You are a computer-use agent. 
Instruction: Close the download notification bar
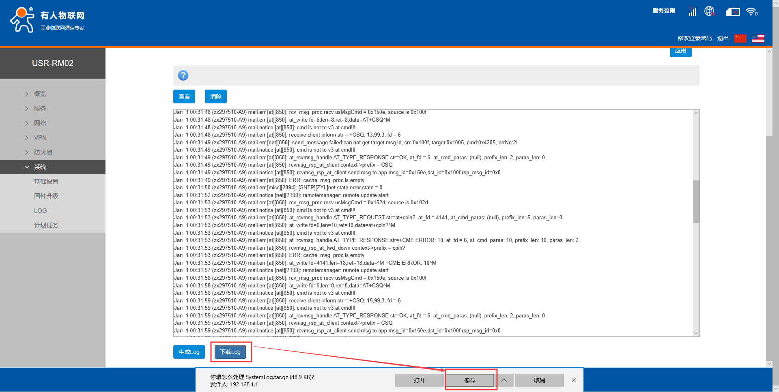pyautogui.click(x=573, y=380)
